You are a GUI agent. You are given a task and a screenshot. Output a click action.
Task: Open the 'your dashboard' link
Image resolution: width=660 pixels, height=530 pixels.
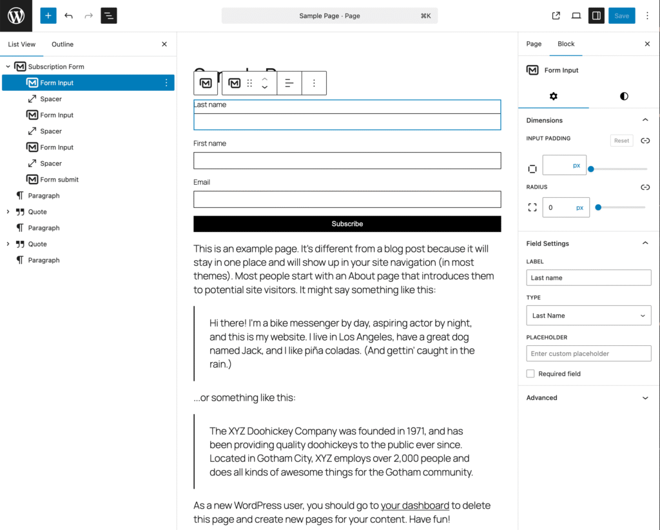pos(415,506)
